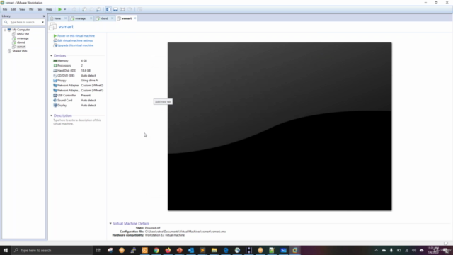
Task: Open the power options dropdown arrow
Action: click(x=65, y=9)
